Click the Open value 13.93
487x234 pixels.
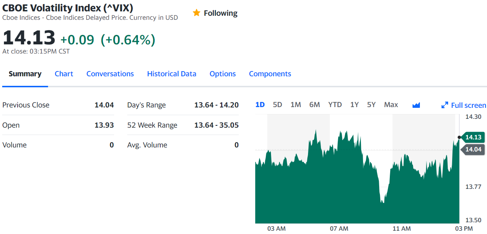point(104,125)
